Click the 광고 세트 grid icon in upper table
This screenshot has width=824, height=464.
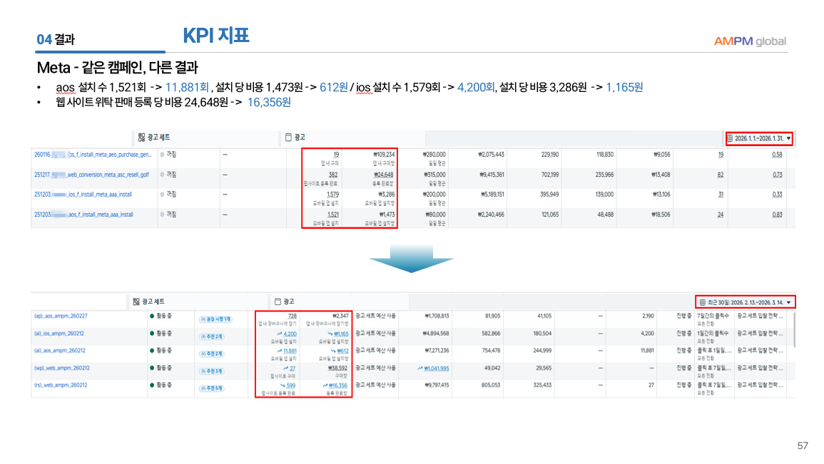coord(141,137)
